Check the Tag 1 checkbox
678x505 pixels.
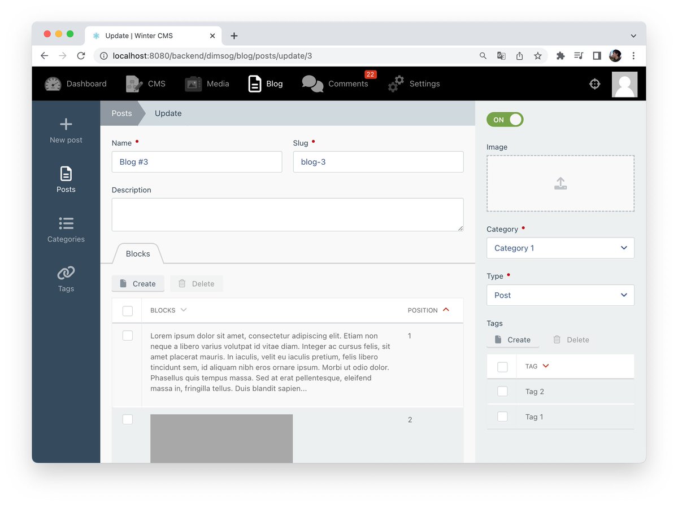[502, 416]
